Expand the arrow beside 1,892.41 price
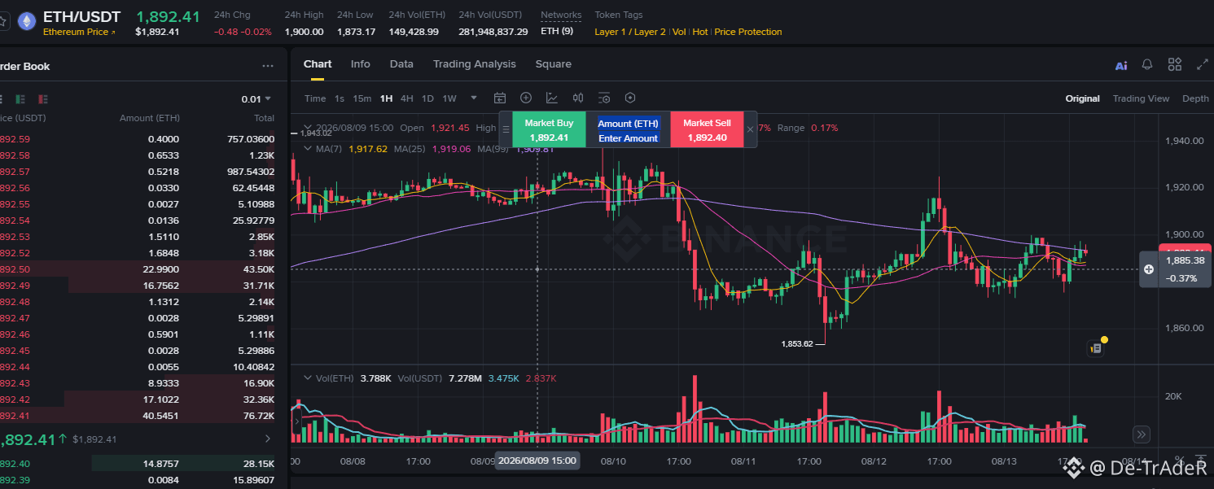The image size is (1214, 489). pyautogui.click(x=268, y=439)
